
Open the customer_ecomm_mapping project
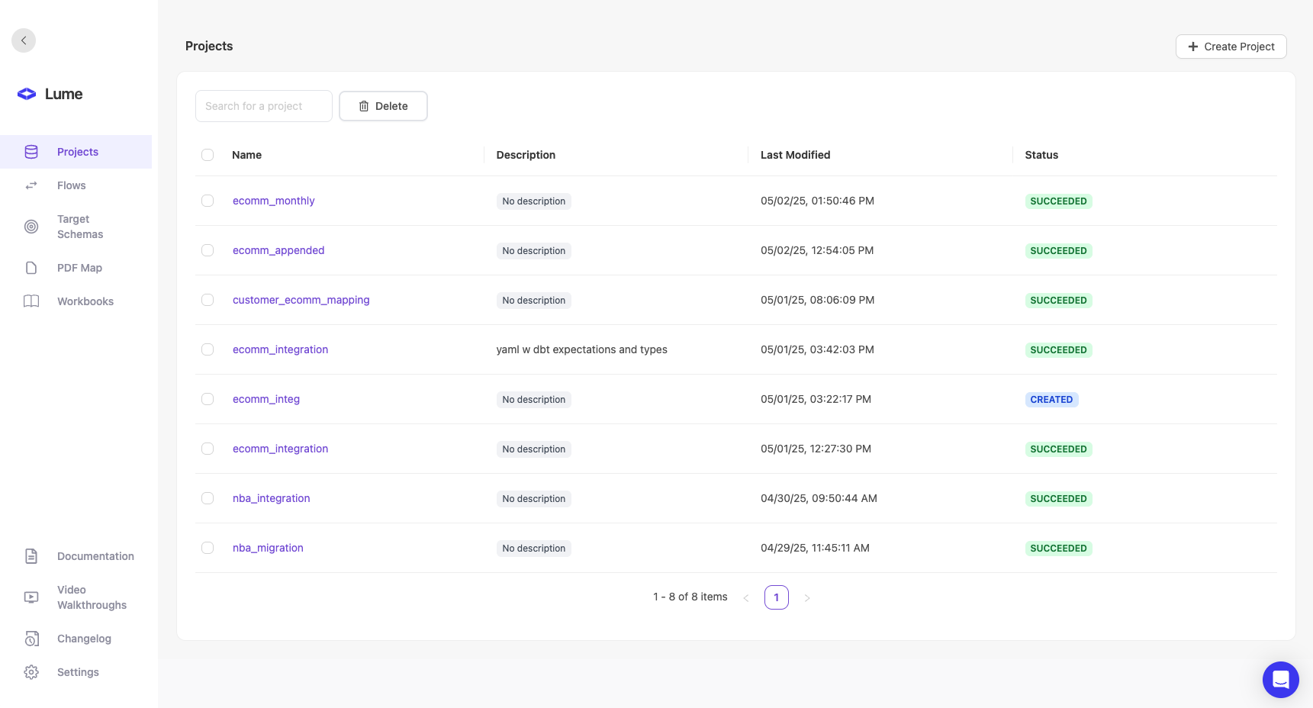click(x=301, y=300)
